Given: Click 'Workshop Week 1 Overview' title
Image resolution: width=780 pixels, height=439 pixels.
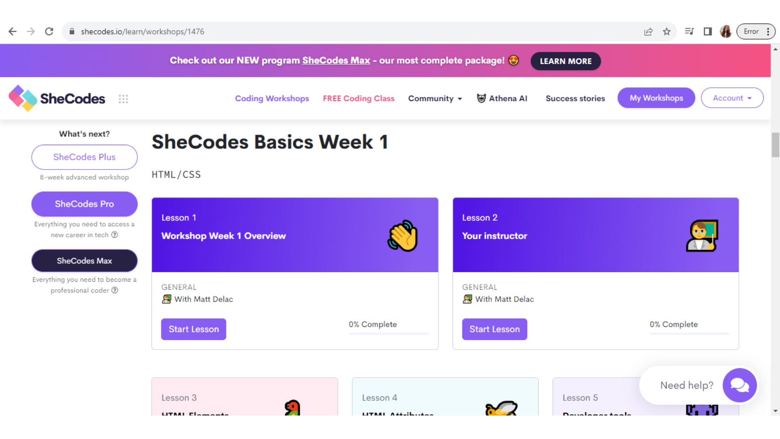Looking at the screenshot, I should pos(223,236).
